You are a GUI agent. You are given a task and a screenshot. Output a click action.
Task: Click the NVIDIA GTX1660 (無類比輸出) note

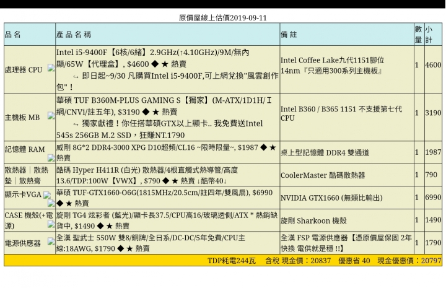tap(331, 198)
